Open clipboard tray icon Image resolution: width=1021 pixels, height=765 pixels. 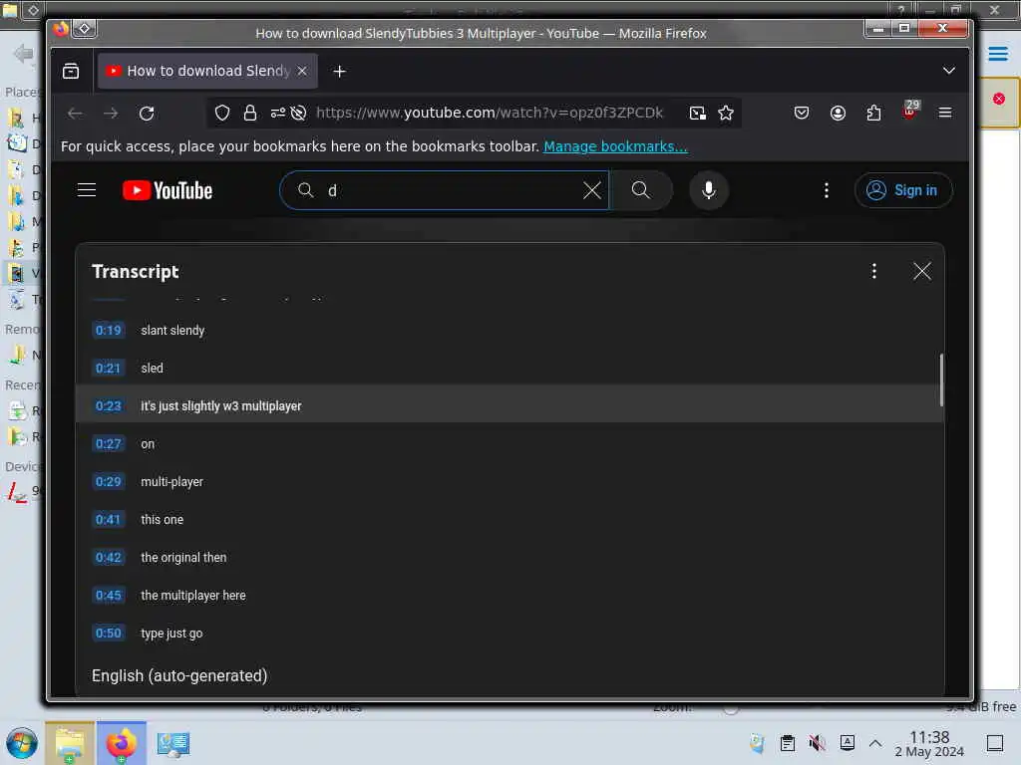click(x=788, y=743)
